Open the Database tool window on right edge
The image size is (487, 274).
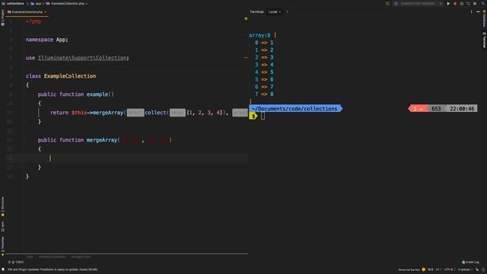[x=484, y=18]
